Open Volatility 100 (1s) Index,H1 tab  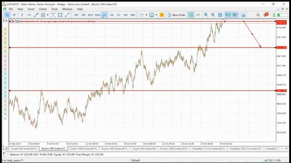click(x=246, y=149)
